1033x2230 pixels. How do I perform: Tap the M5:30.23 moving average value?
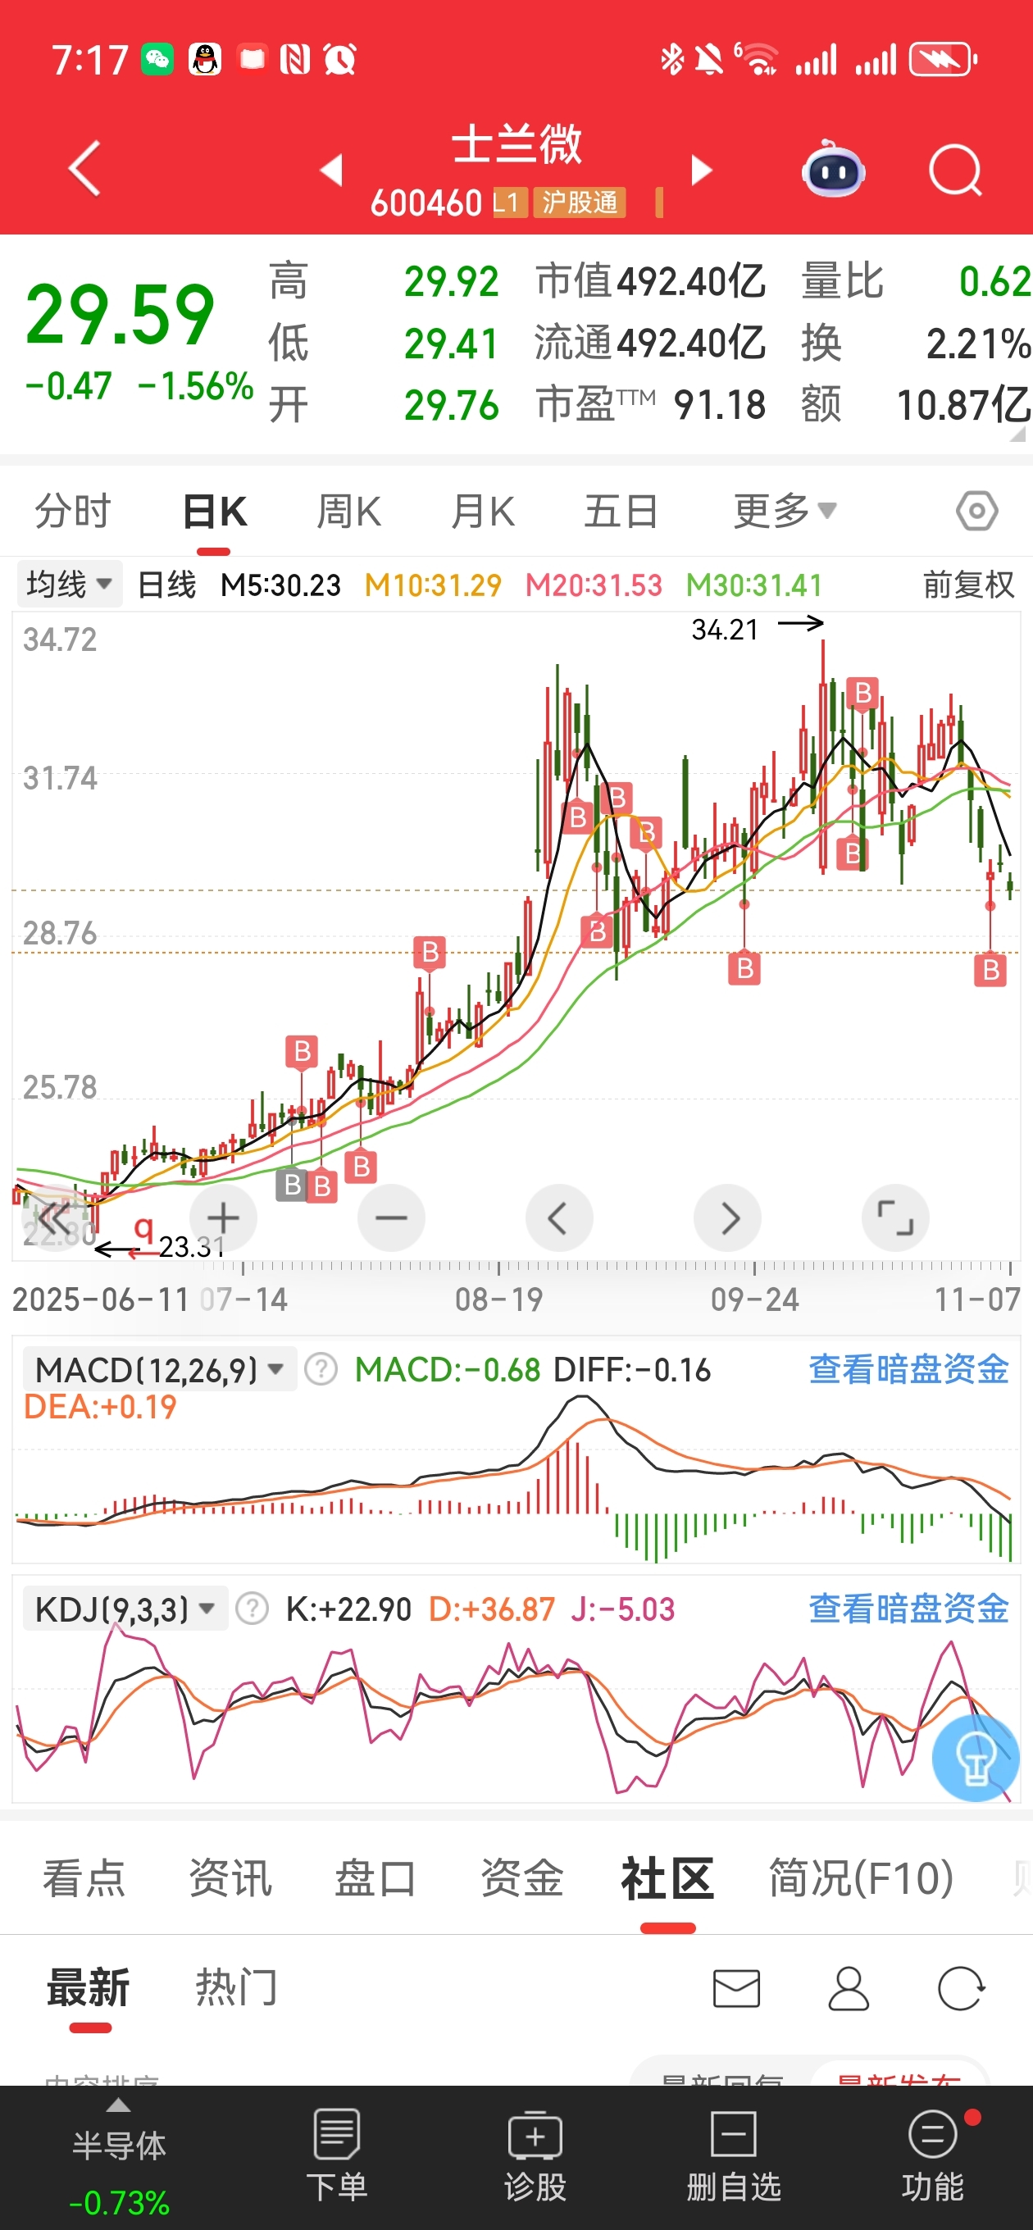(x=280, y=585)
